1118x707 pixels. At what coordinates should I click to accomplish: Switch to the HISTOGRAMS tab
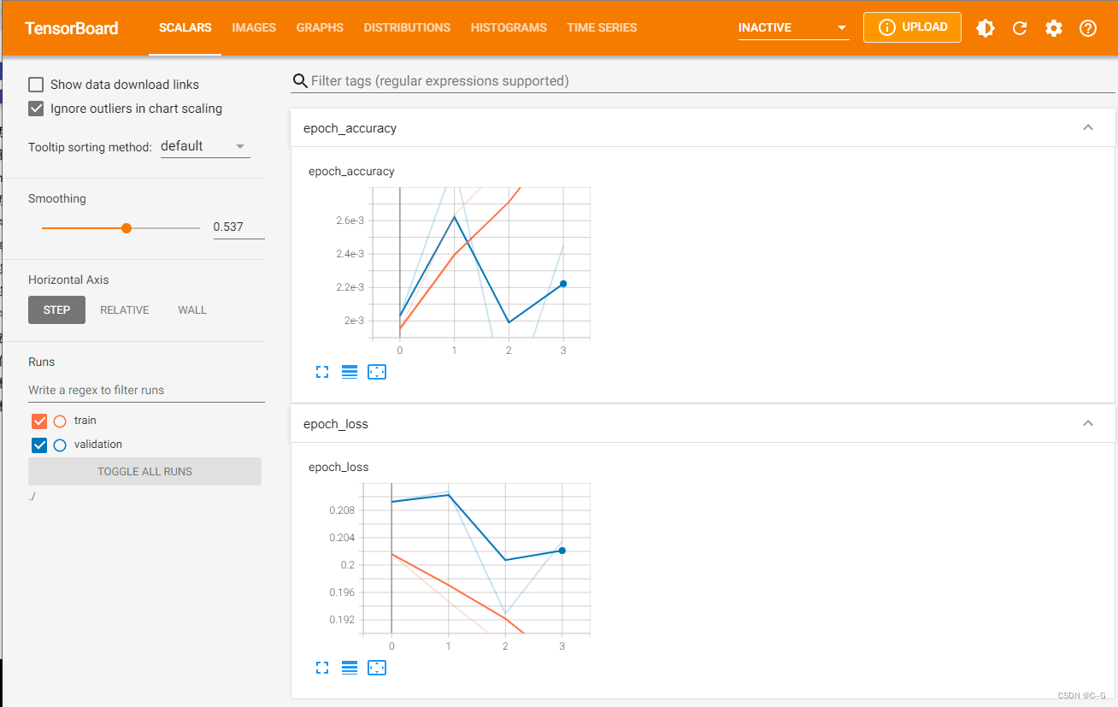coord(509,27)
